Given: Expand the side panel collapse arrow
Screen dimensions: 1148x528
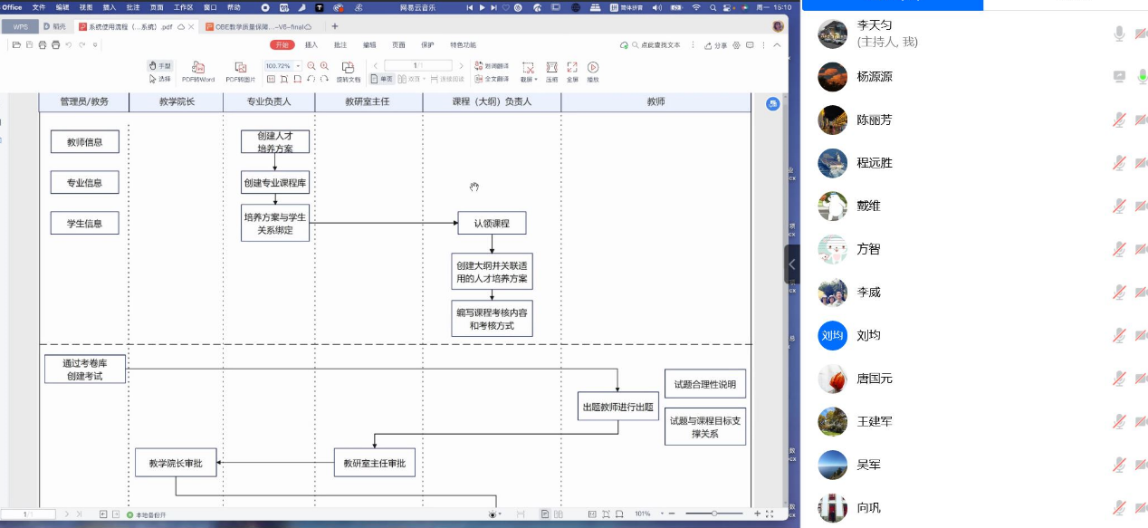Looking at the screenshot, I should [x=792, y=264].
